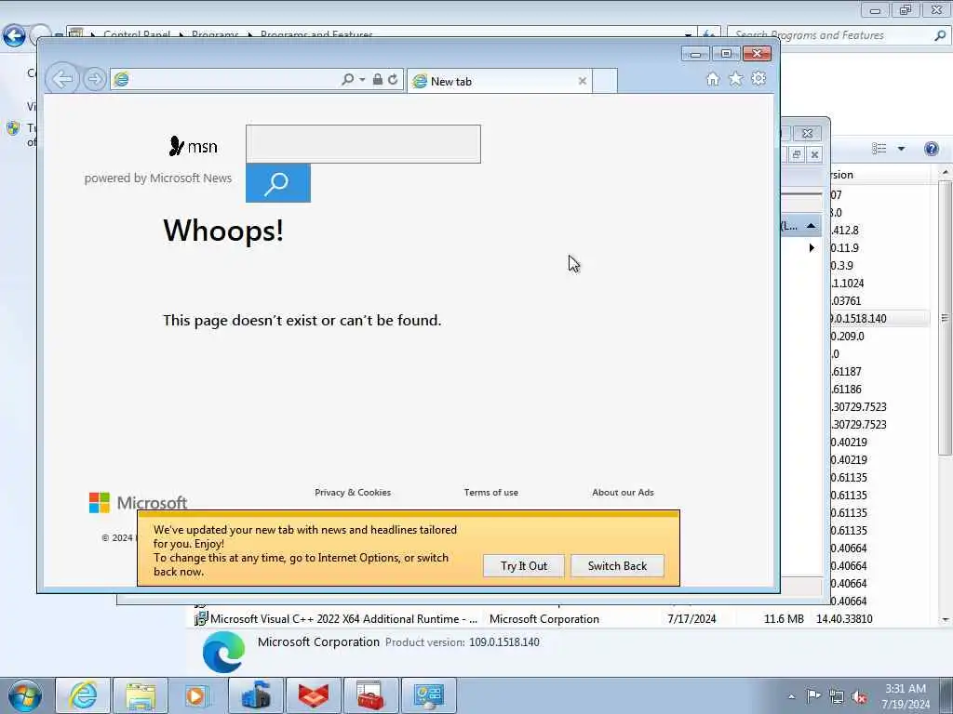Refresh the page with the reload icon
This screenshot has height=714, width=953.
(394, 80)
